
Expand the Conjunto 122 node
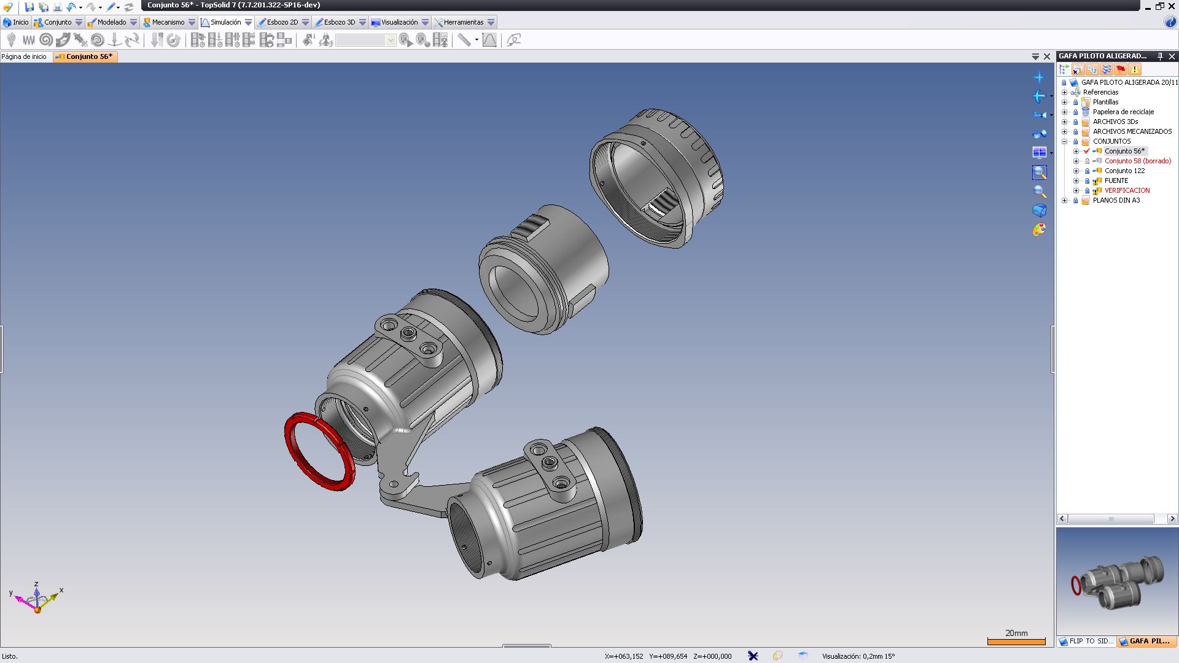(1076, 171)
